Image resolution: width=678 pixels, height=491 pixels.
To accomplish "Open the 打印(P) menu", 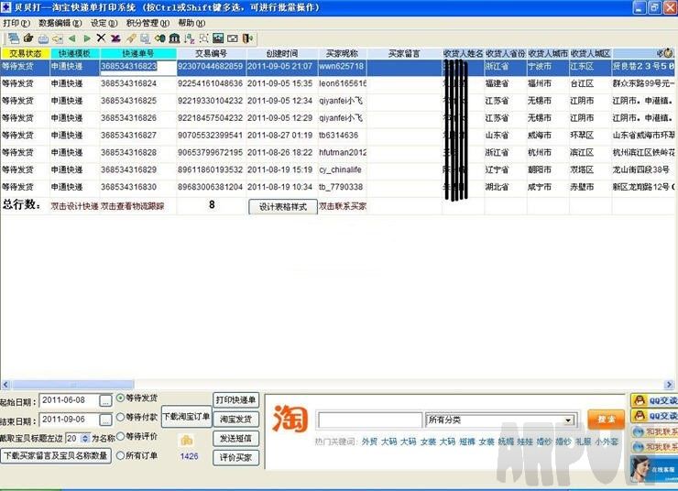I will click(16, 23).
